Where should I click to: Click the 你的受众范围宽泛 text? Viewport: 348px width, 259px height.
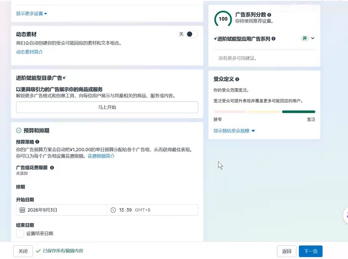231,90
